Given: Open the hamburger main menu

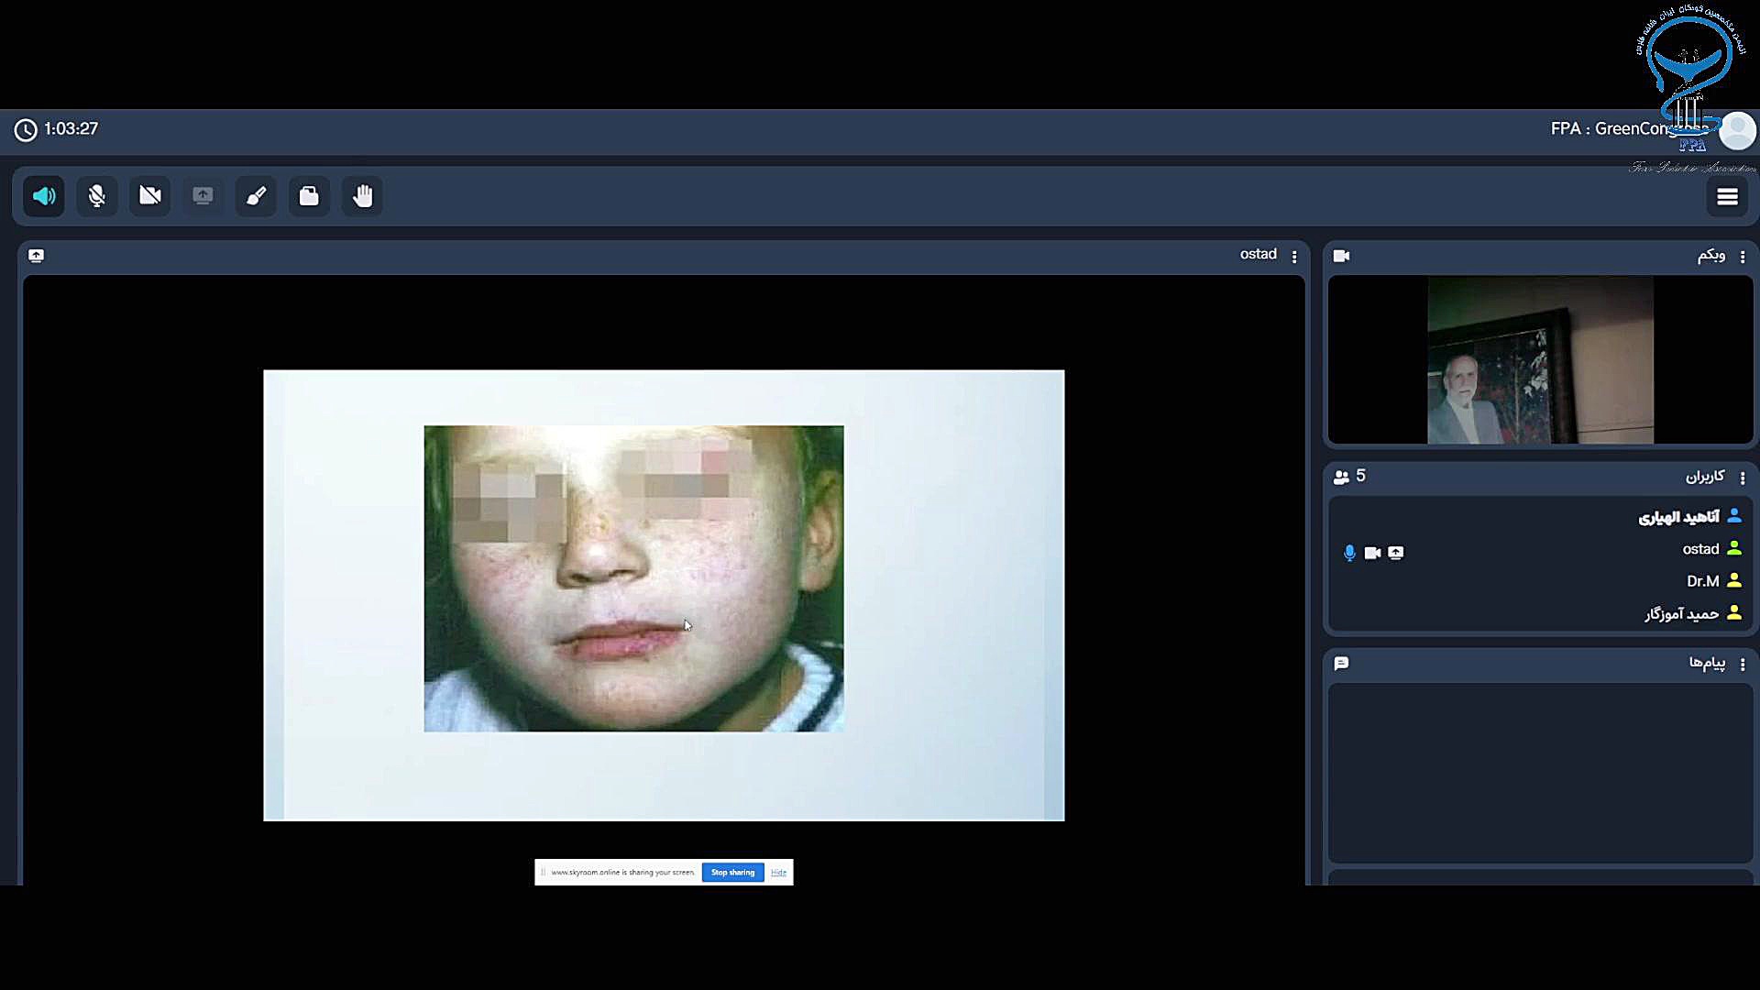Looking at the screenshot, I should click(x=1727, y=197).
